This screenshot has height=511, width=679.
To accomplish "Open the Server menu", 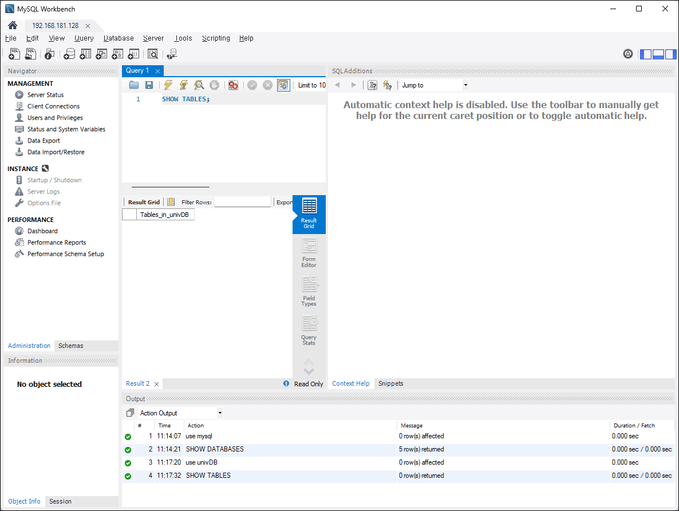I will point(154,38).
